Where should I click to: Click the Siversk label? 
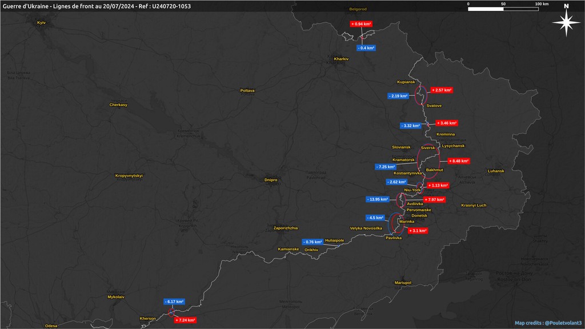coord(428,148)
